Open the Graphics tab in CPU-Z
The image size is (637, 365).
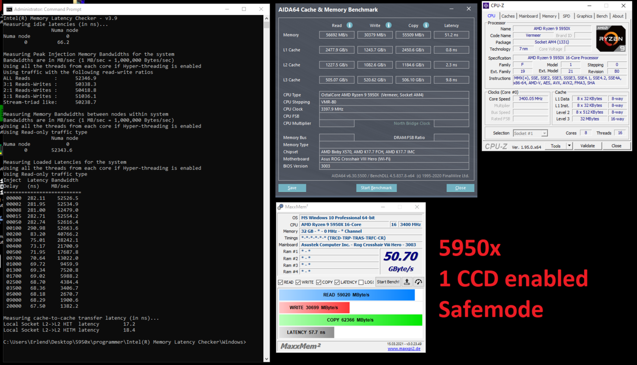click(x=584, y=16)
